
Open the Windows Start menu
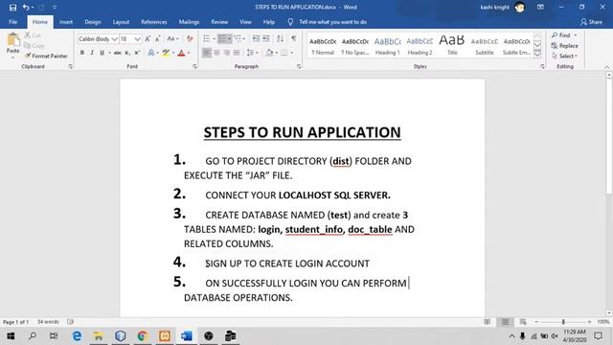11,336
